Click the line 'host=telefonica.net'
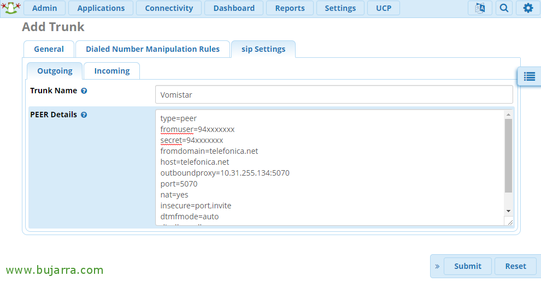Screen dimensions: 541x282 pyautogui.click(x=195, y=162)
